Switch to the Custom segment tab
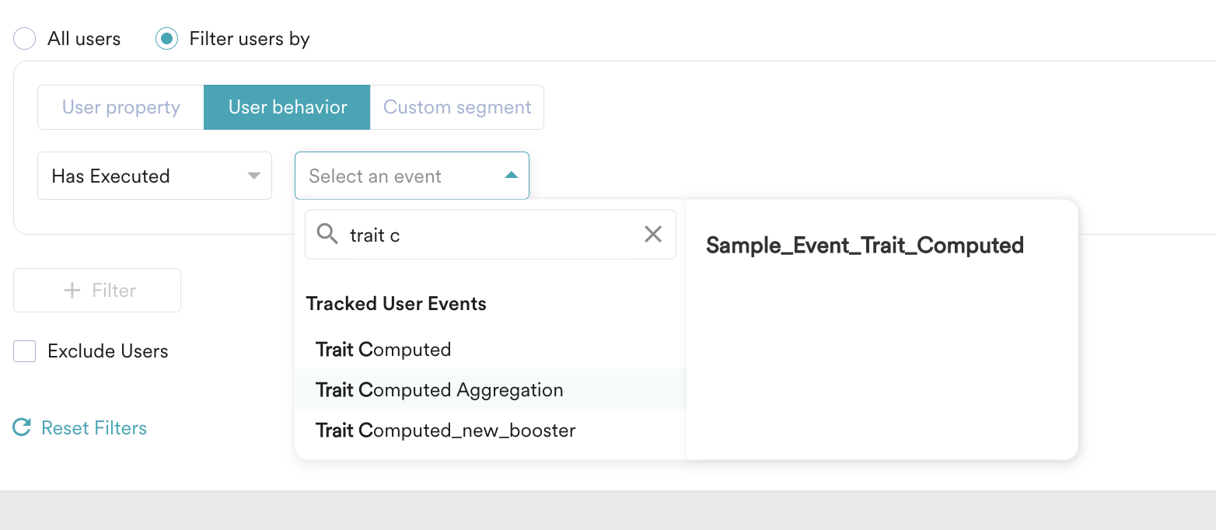Viewport: 1216px width, 530px height. 456,107
